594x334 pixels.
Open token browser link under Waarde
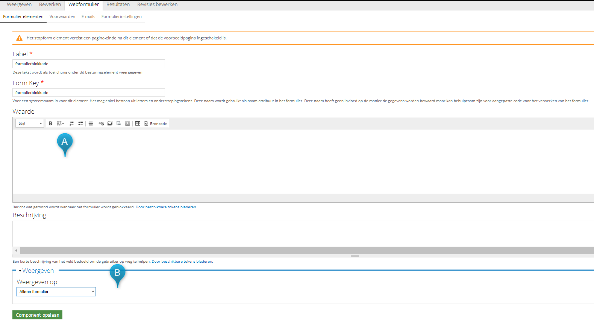166,207
